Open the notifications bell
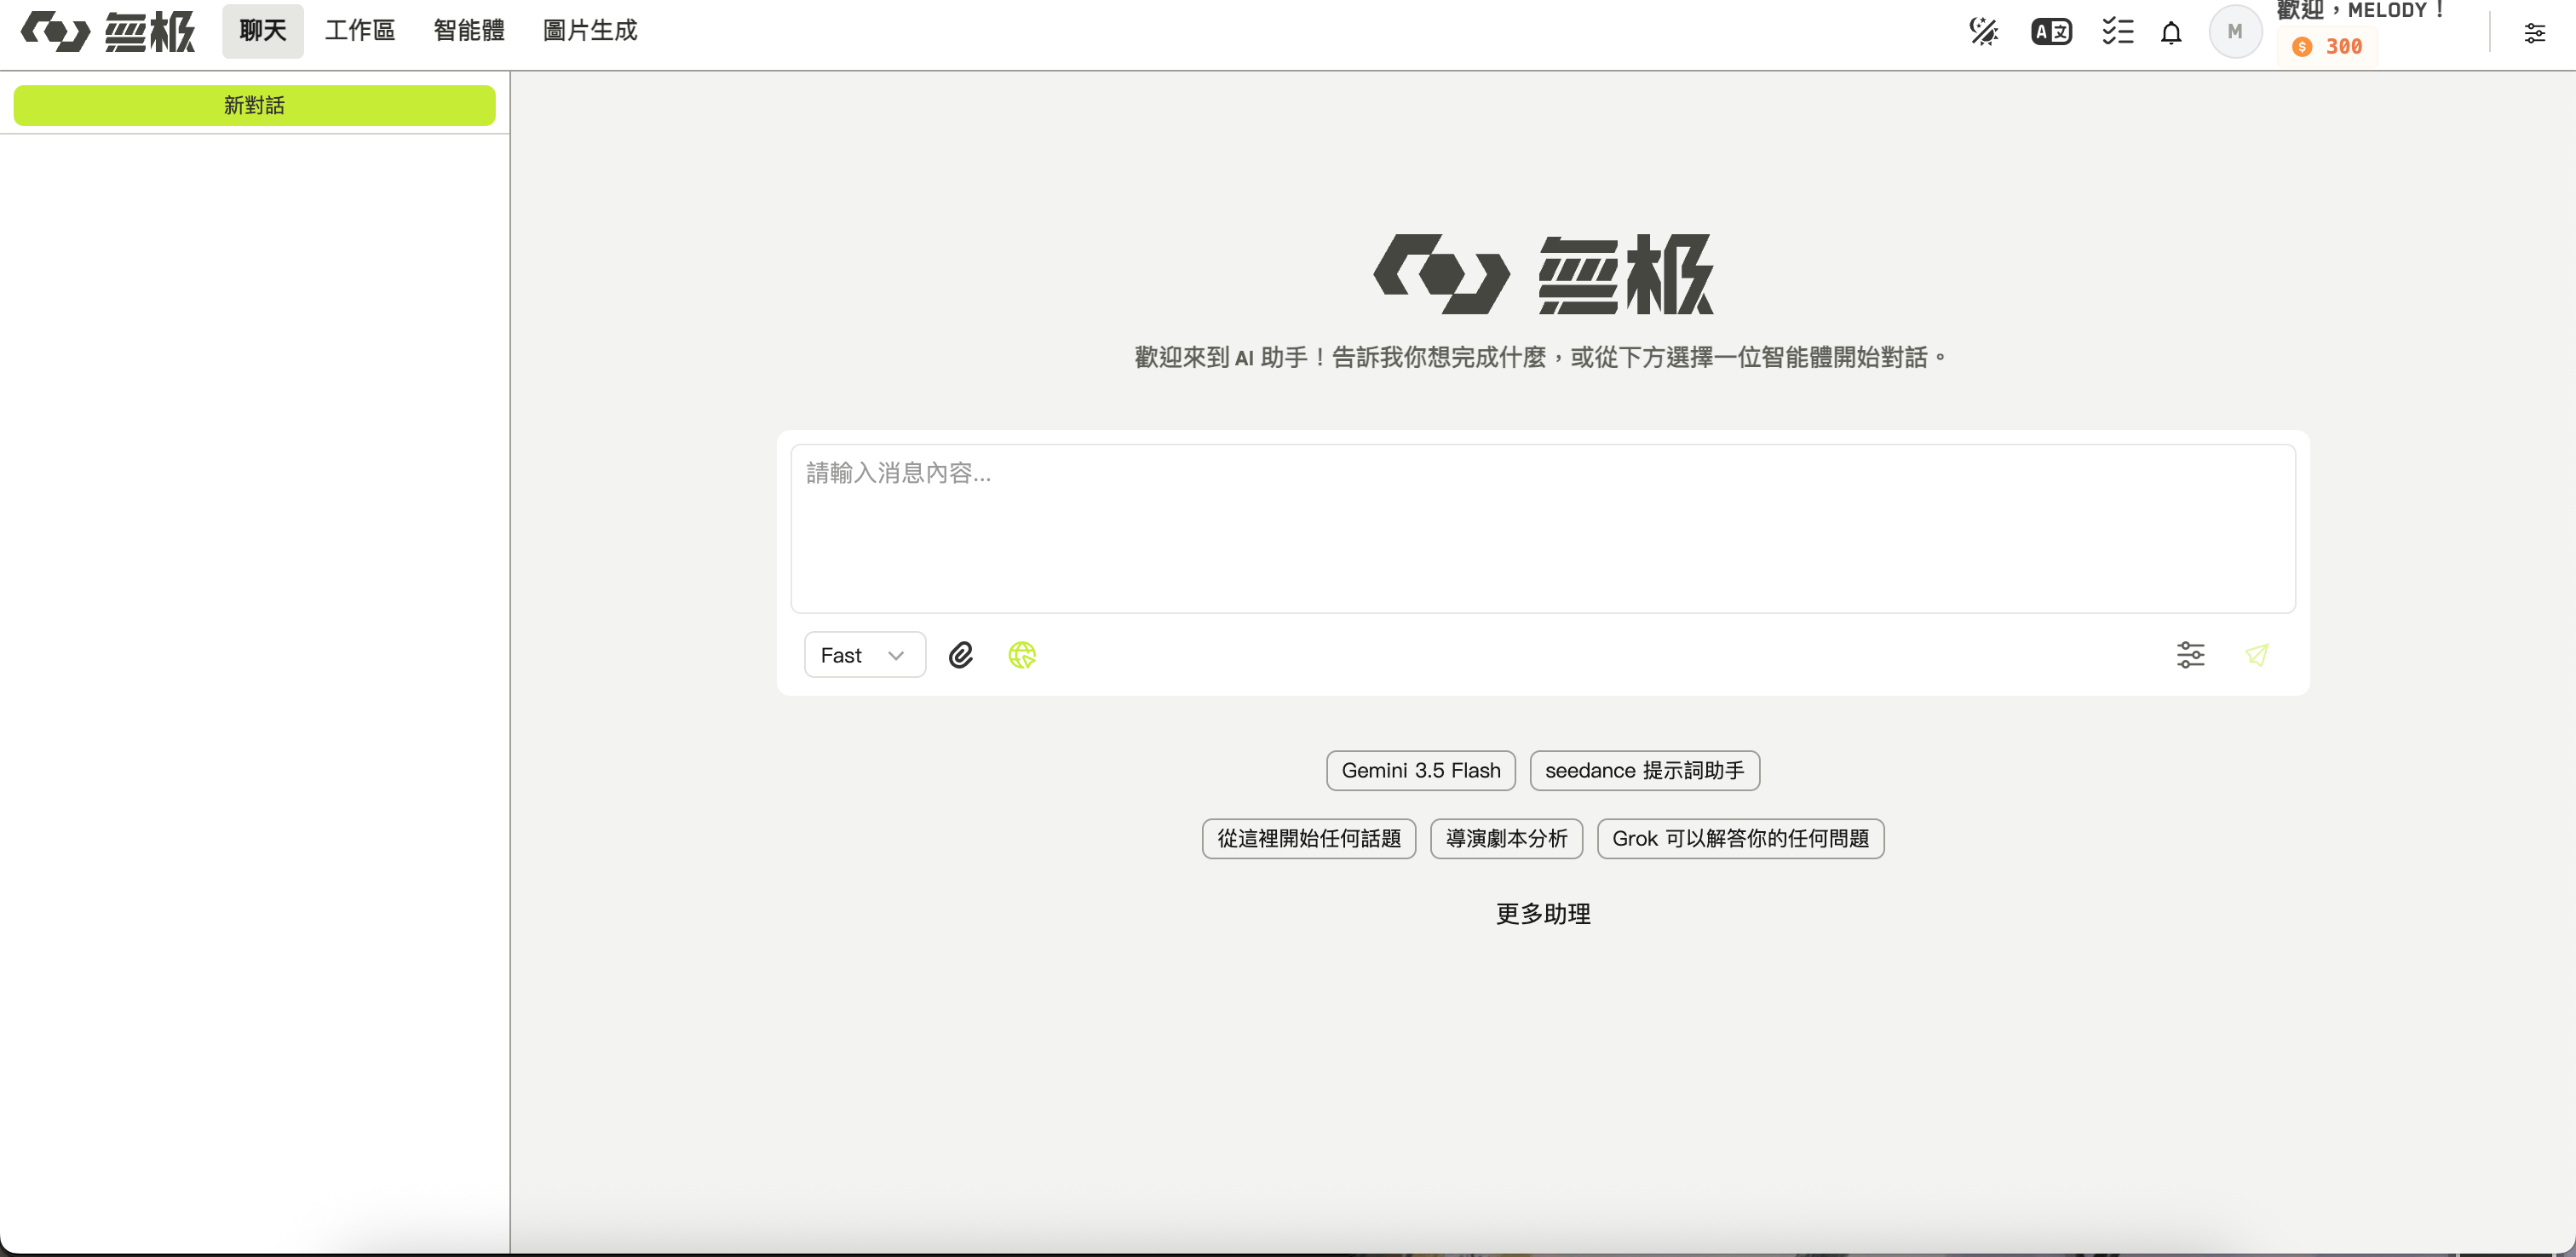The height and width of the screenshot is (1257, 2576). pyautogui.click(x=2171, y=33)
